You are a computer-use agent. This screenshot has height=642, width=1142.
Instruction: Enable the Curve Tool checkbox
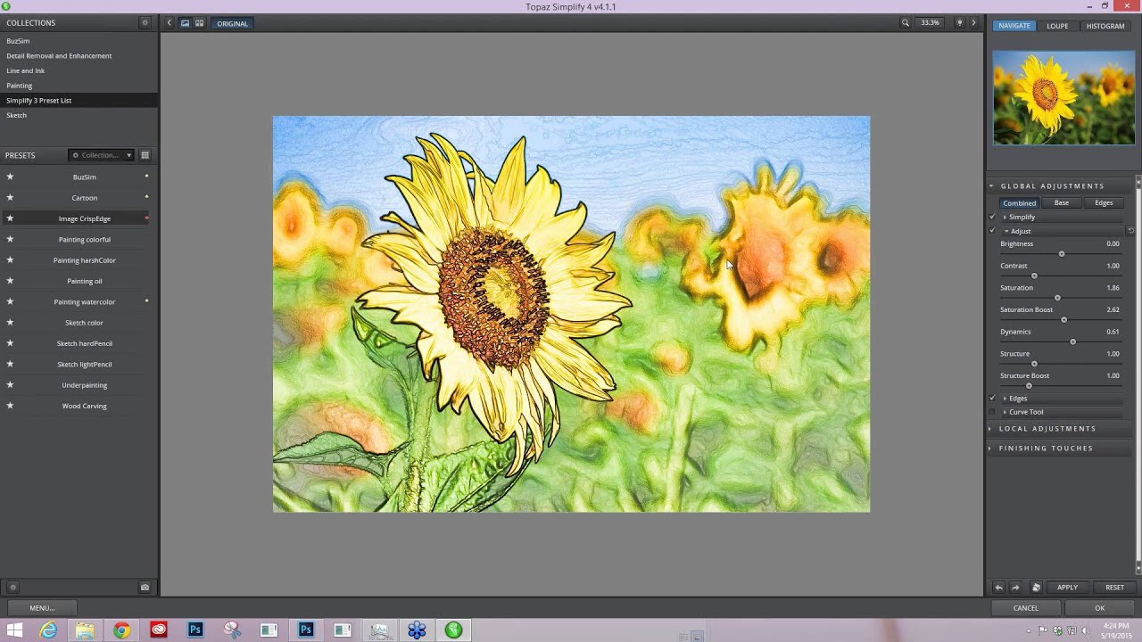pos(992,412)
